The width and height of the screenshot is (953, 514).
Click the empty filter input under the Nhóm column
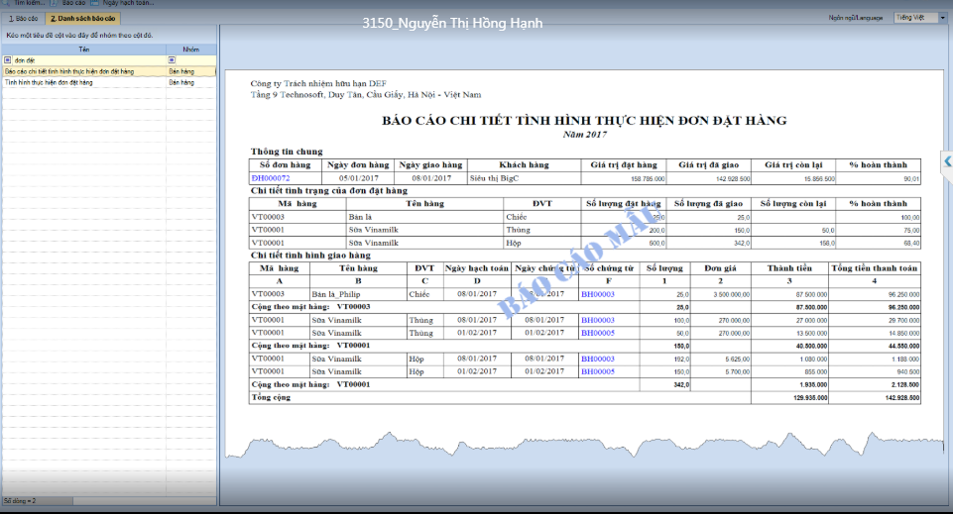(195, 60)
